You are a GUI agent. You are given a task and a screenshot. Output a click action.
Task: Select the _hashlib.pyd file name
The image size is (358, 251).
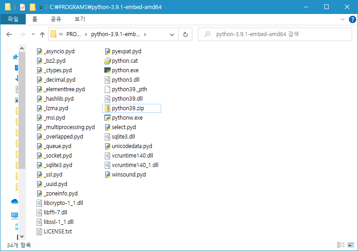[59, 99]
